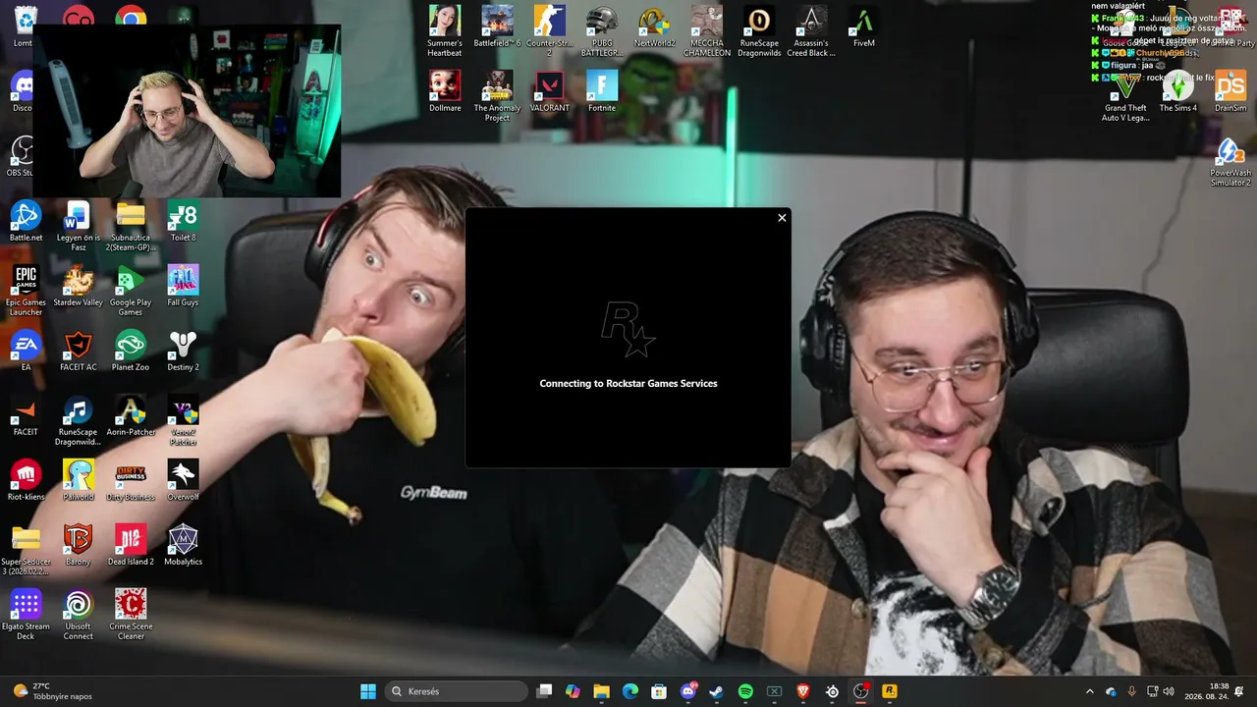The image size is (1257, 707).
Task: Open the Counter-Strike 2 shortcut
Action: coord(550,31)
